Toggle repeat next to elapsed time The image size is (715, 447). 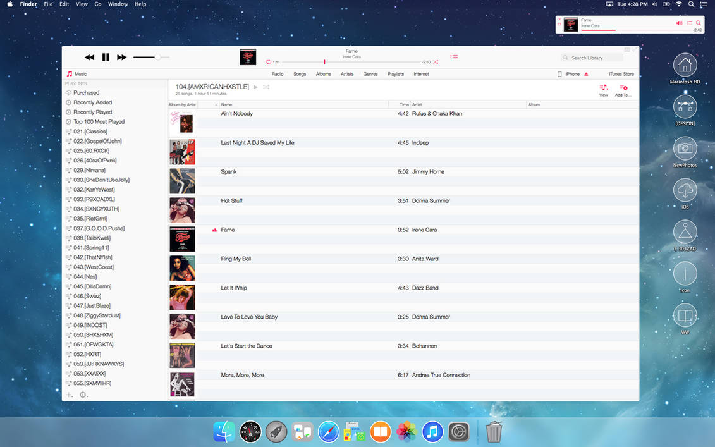point(268,62)
